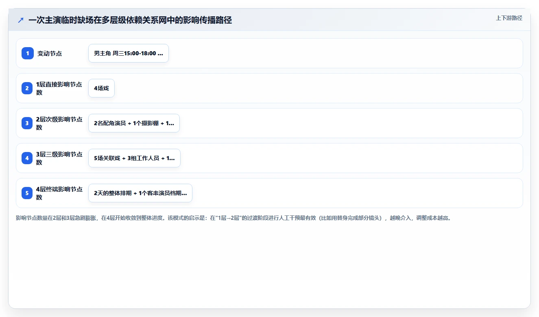Select step badge number 1
539x317 pixels.
click(27, 53)
